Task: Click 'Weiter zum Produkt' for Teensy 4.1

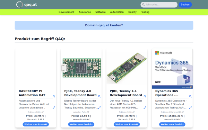Action: point(127,124)
